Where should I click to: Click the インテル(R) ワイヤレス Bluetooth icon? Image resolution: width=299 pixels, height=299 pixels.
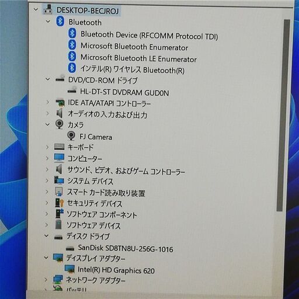click(72, 68)
